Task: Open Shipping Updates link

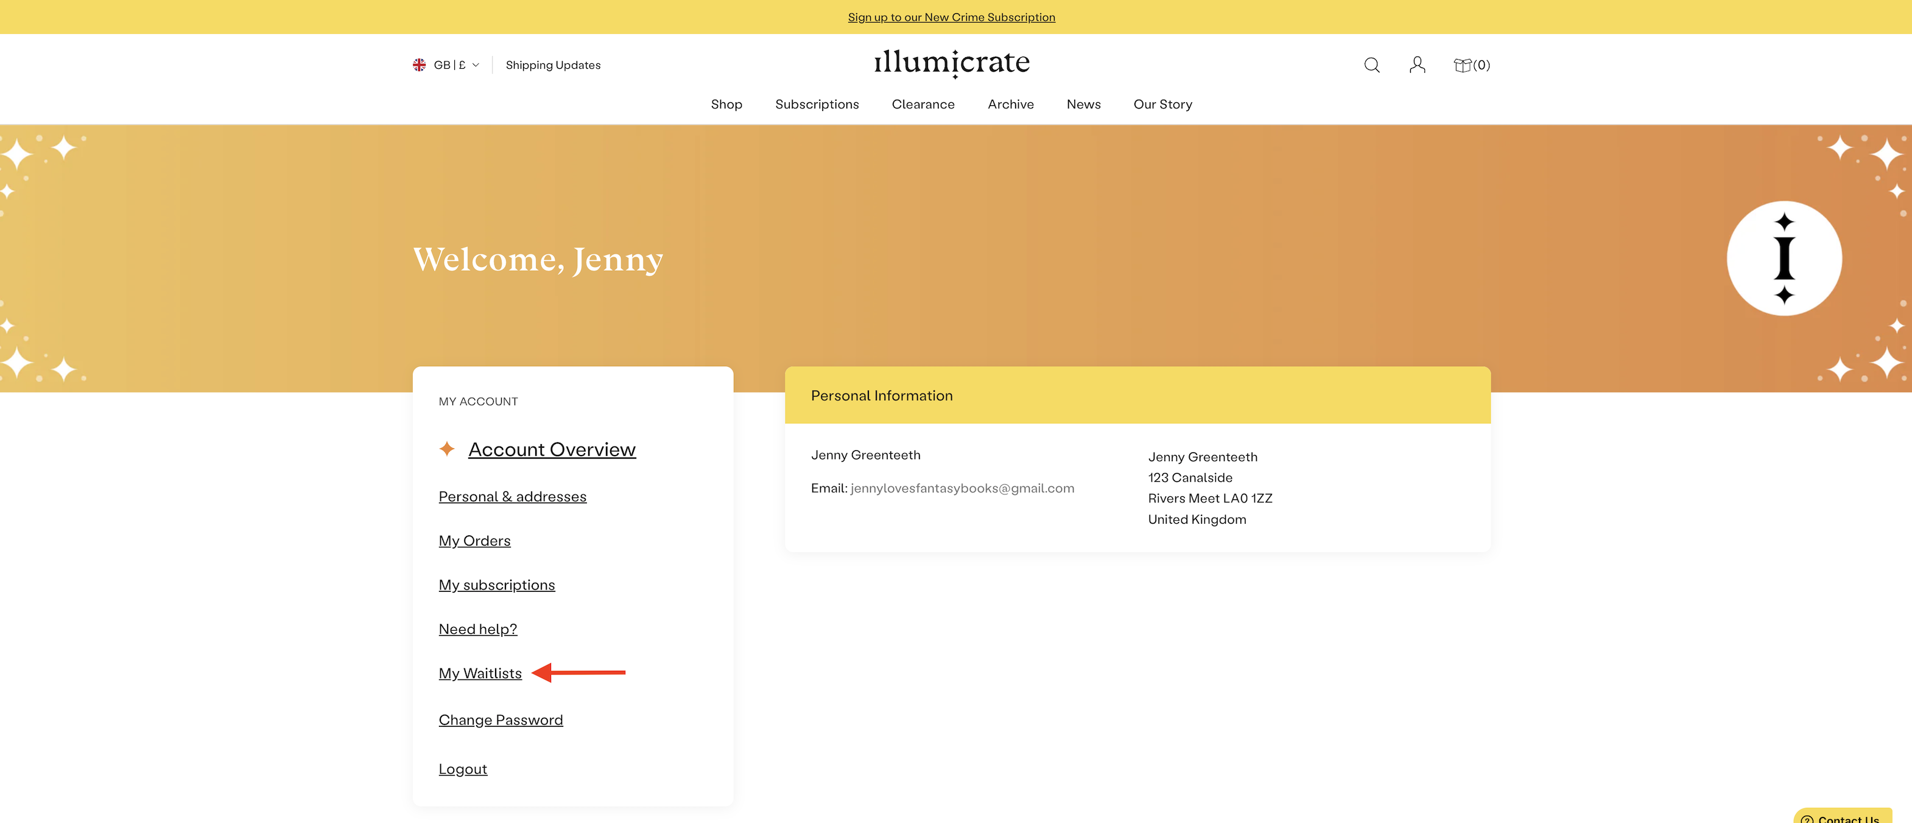Action: (553, 65)
